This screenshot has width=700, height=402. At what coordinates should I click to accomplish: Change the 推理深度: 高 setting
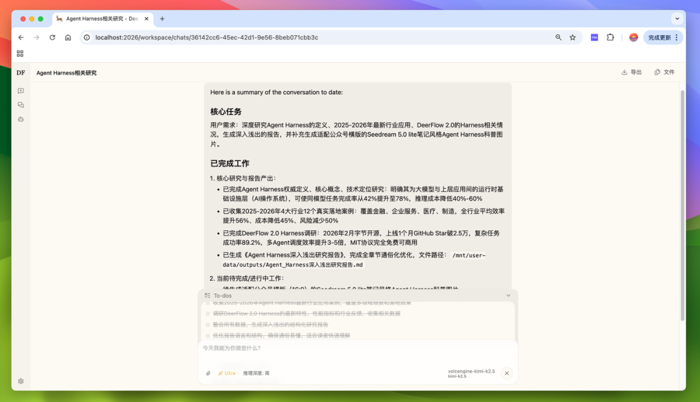(x=256, y=373)
